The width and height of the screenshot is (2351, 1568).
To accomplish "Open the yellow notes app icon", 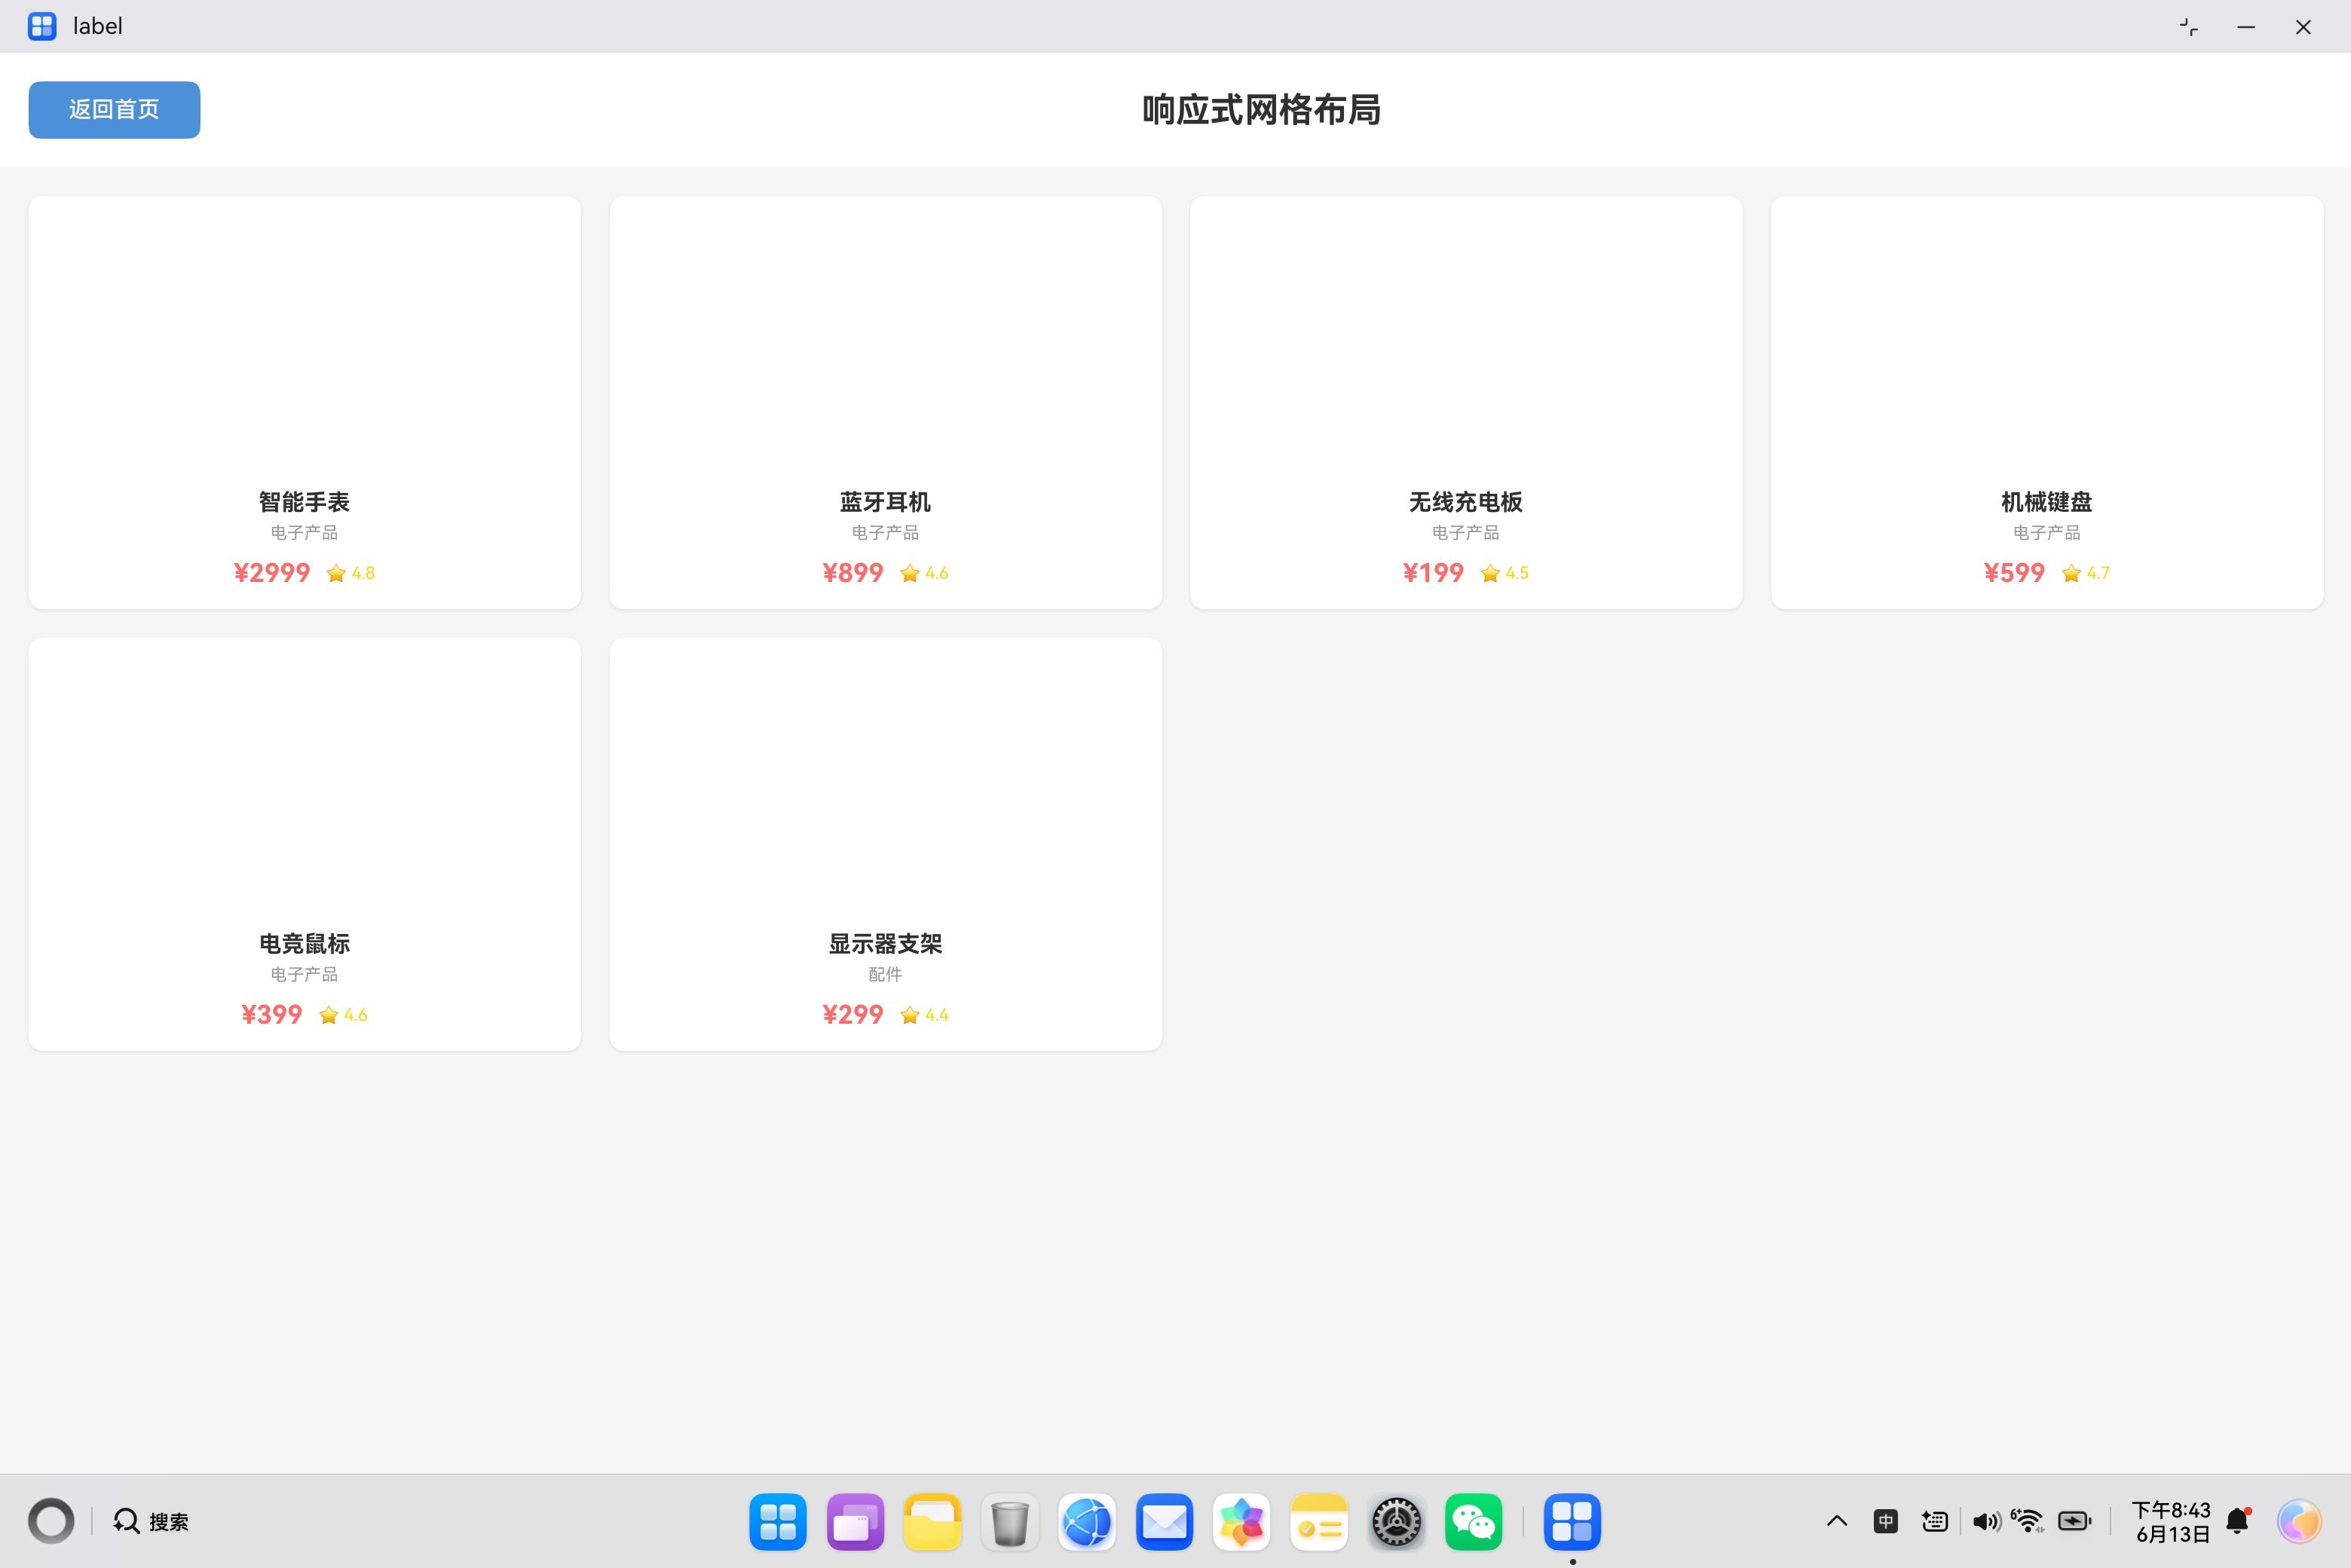I will (x=1319, y=1522).
